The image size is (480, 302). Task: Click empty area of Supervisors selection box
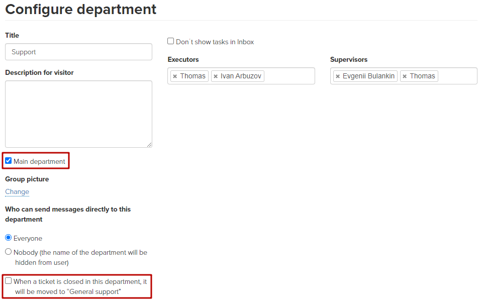point(457,76)
